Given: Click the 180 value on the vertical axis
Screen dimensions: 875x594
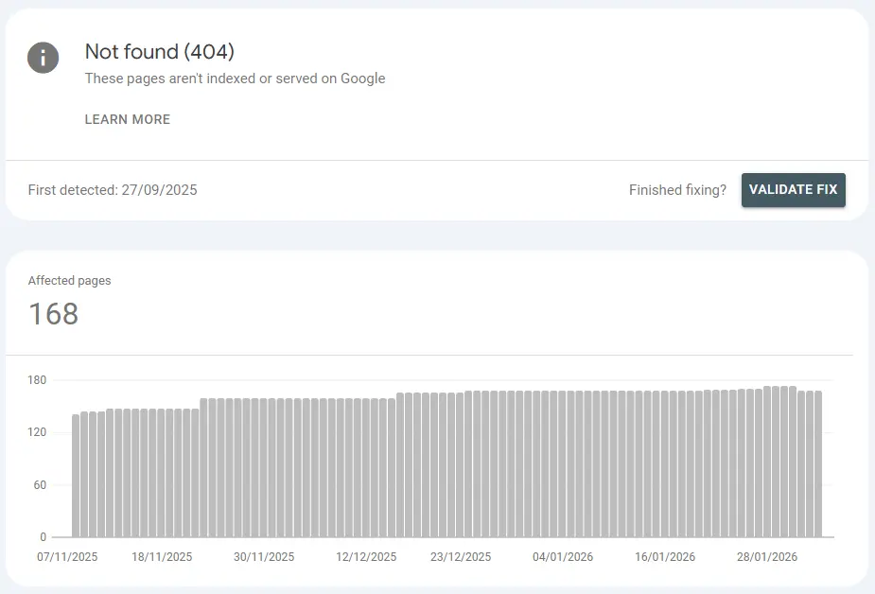Looking at the screenshot, I should 37,380.
